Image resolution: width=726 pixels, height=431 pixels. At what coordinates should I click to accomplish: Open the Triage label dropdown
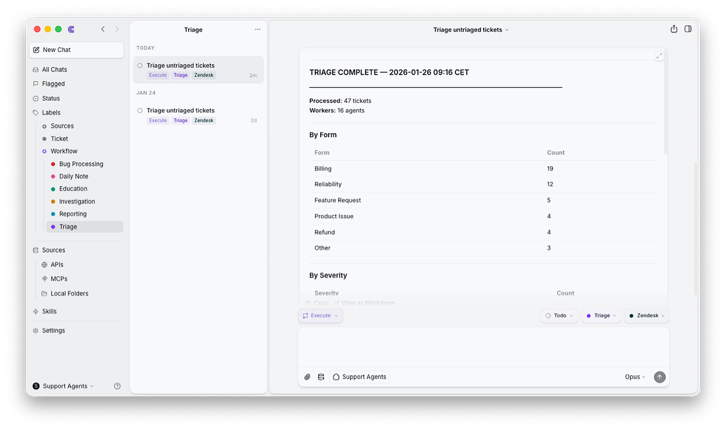601,316
